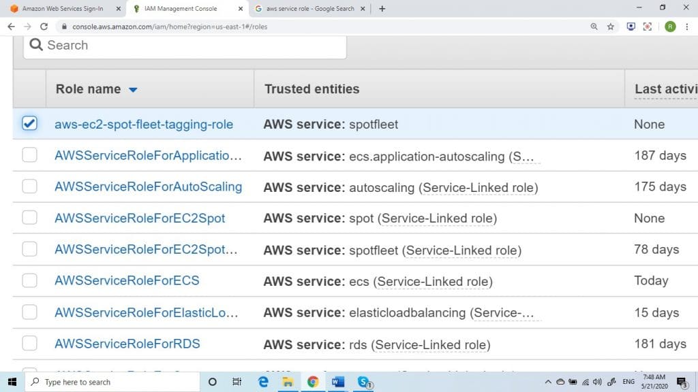Click the 'AWS service: spotfleet' cell in first row
The height and width of the screenshot is (392, 698).
331,125
